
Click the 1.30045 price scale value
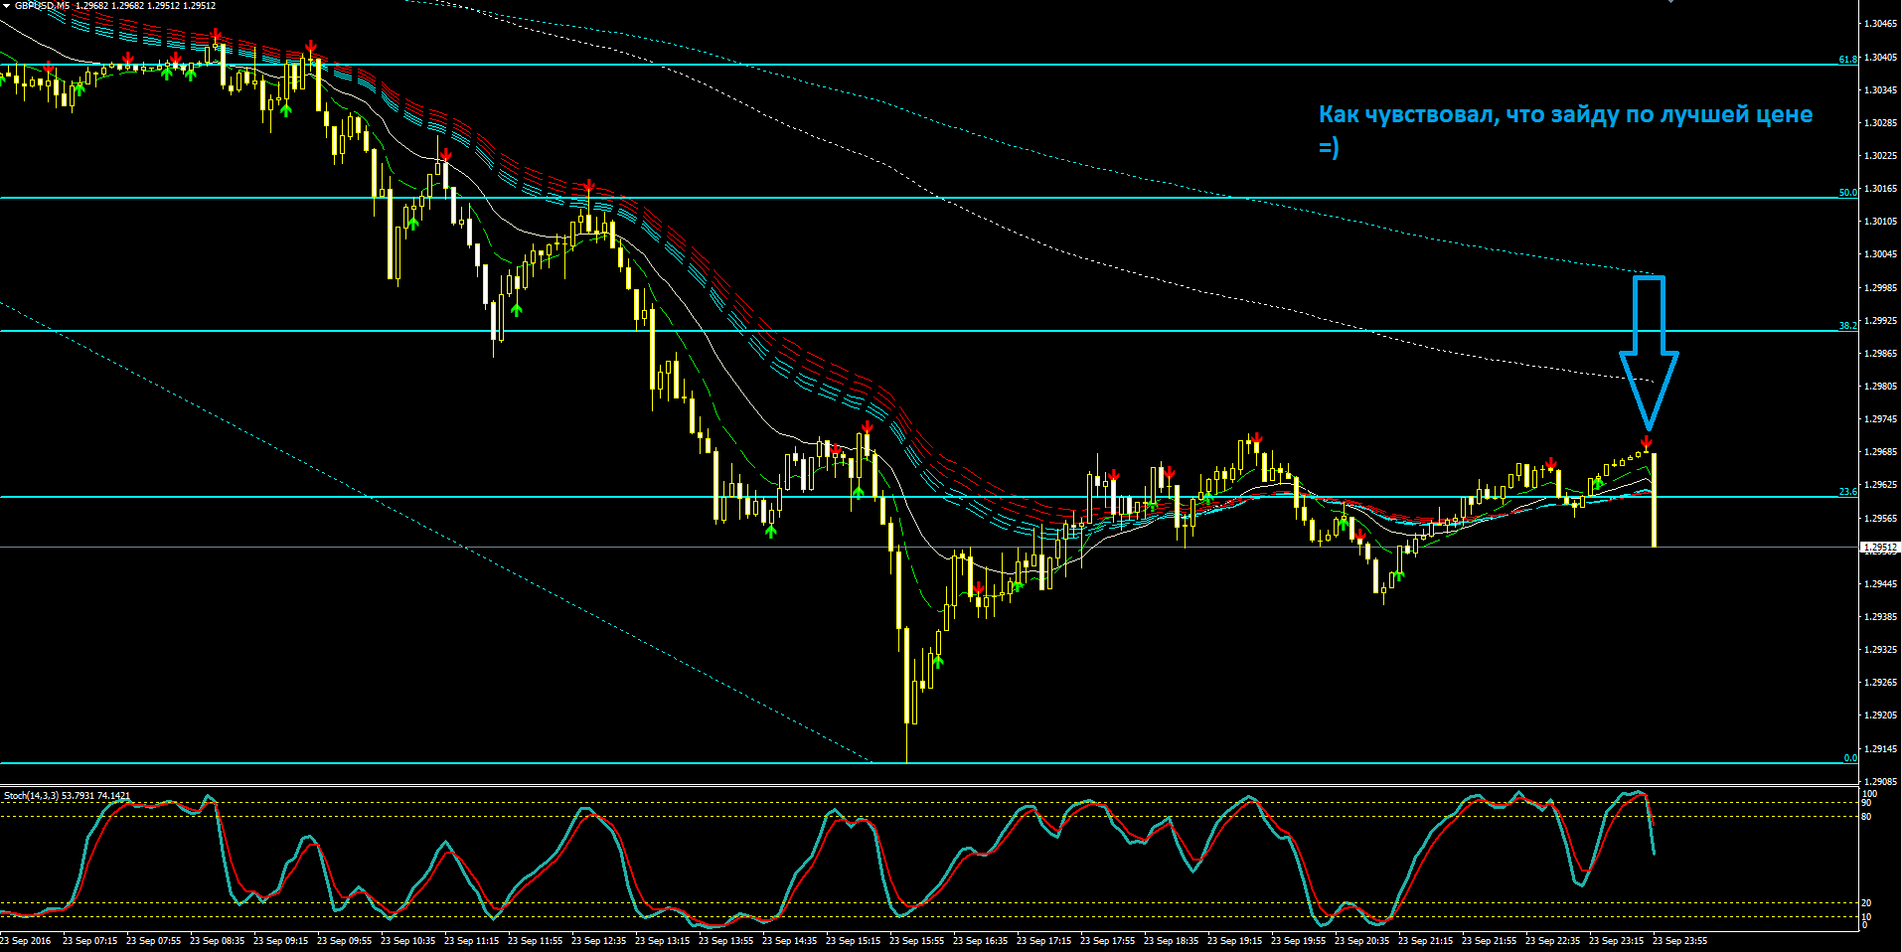pos(1880,254)
